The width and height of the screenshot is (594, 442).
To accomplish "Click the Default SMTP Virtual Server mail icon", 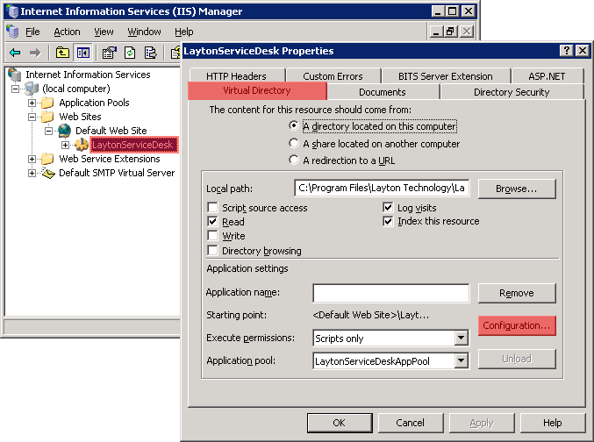I will 48,173.
